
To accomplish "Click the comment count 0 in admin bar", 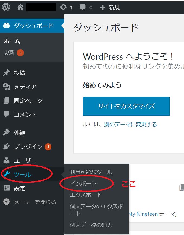I will [91, 8].
